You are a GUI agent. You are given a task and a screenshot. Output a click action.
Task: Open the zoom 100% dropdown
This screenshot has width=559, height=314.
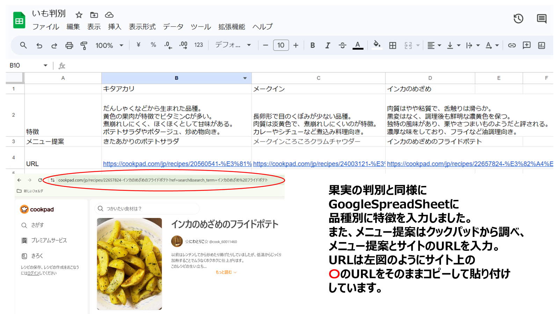click(x=109, y=45)
